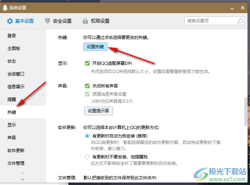Focus the 搜索设置项 search box
This screenshot has height=185, width=250.
click(x=215, y=21)
